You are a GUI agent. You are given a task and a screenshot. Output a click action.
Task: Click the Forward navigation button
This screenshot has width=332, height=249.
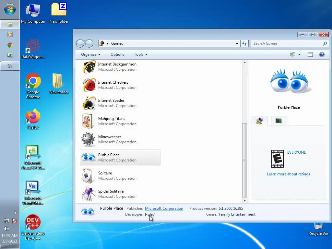[89, 43]
